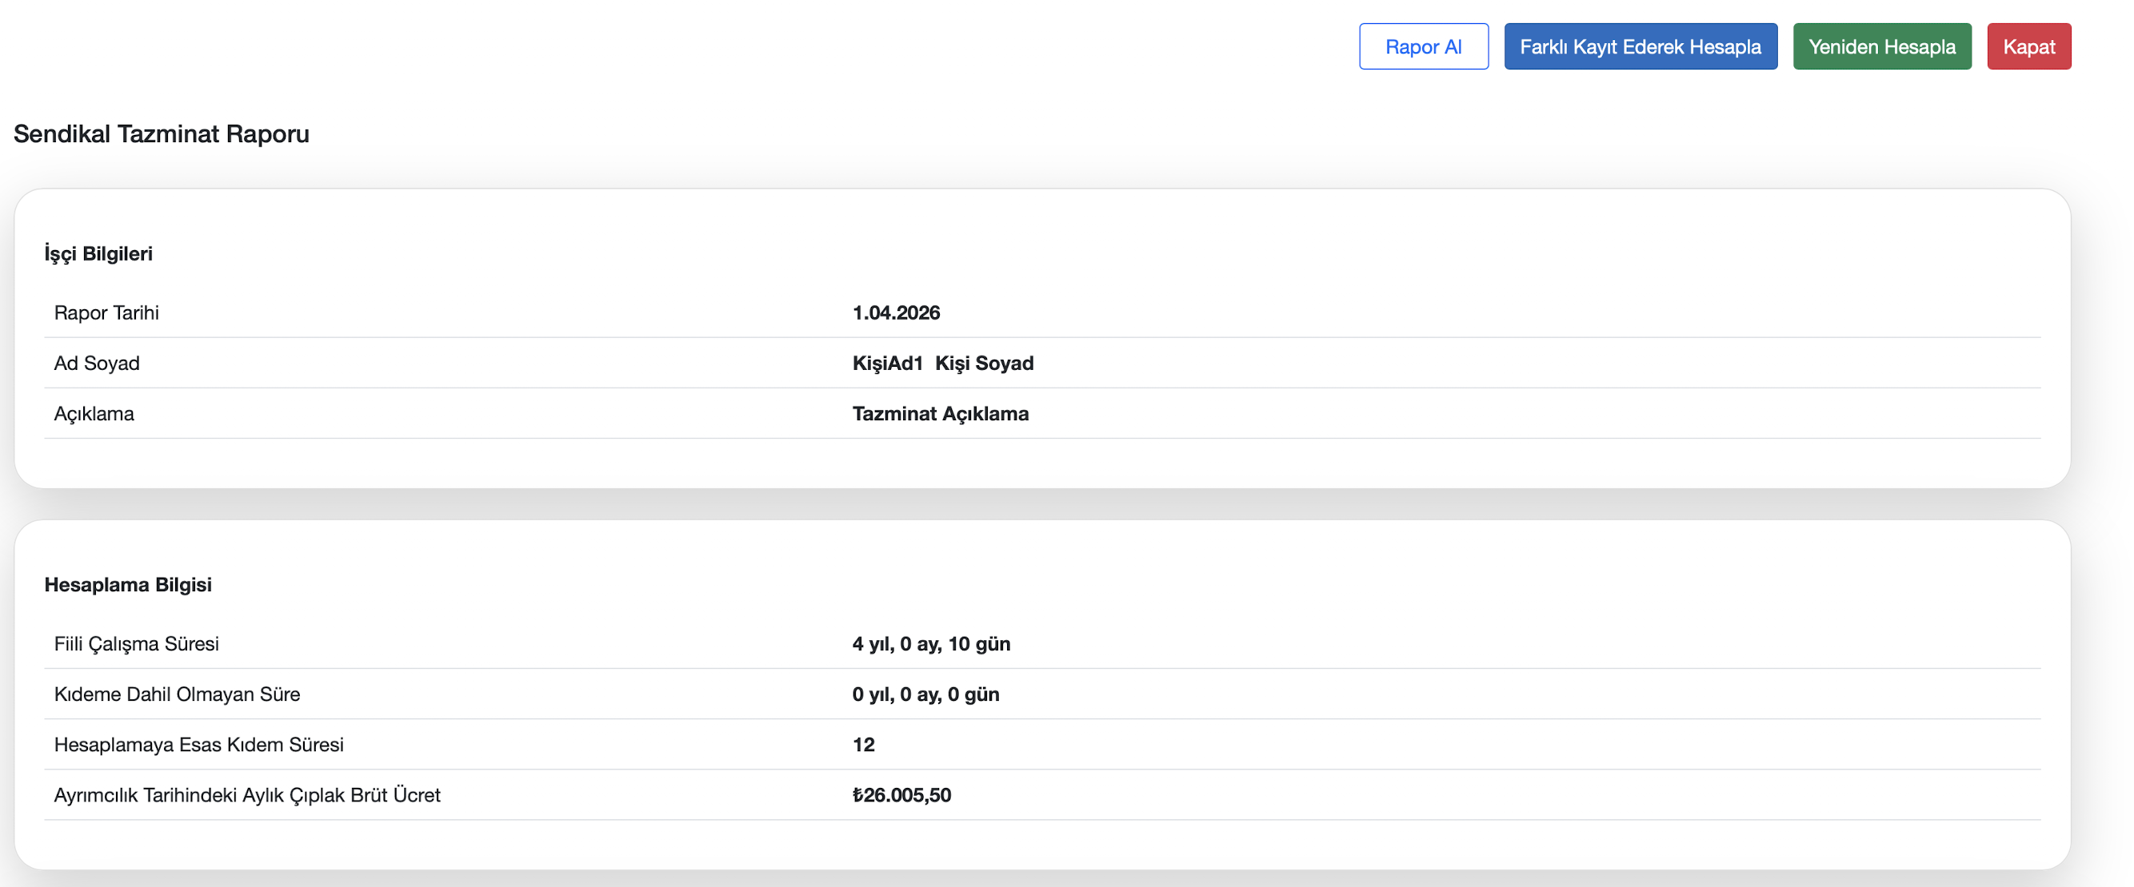Close the report with Kapat
The image size is (2134, 887).
coord(2028,46)
